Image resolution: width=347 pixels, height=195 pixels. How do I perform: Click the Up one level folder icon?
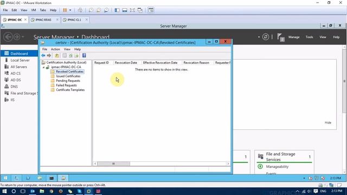[x=57, y=55]
